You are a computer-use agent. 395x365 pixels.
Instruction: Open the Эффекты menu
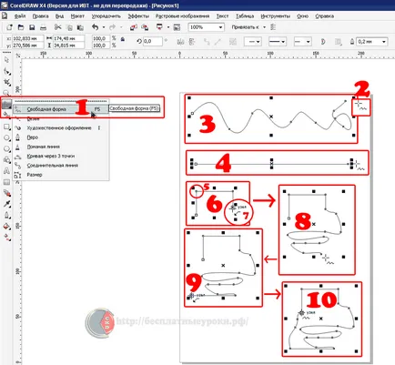click(x=138, y=16)
